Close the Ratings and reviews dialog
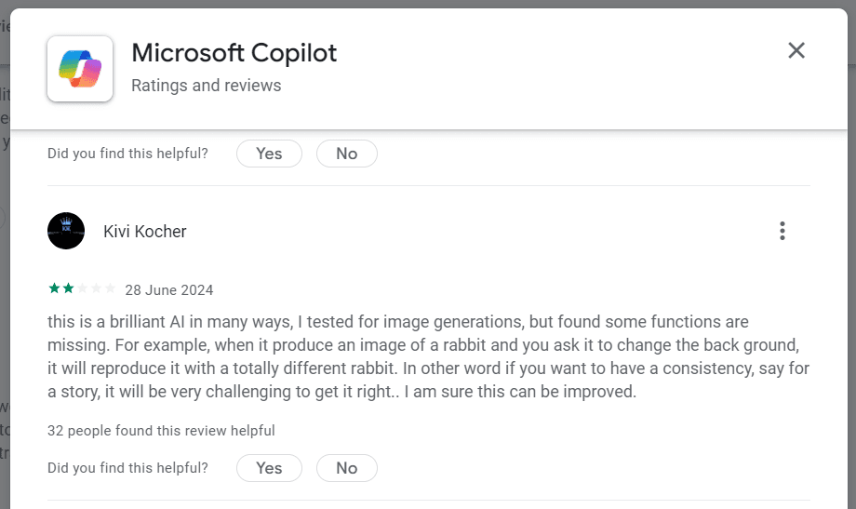The image size is (856, 509). [796, 50]
